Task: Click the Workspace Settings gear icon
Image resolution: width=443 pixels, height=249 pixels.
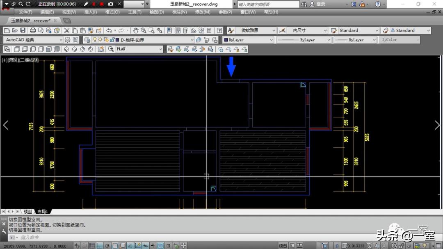Action: 68,40
